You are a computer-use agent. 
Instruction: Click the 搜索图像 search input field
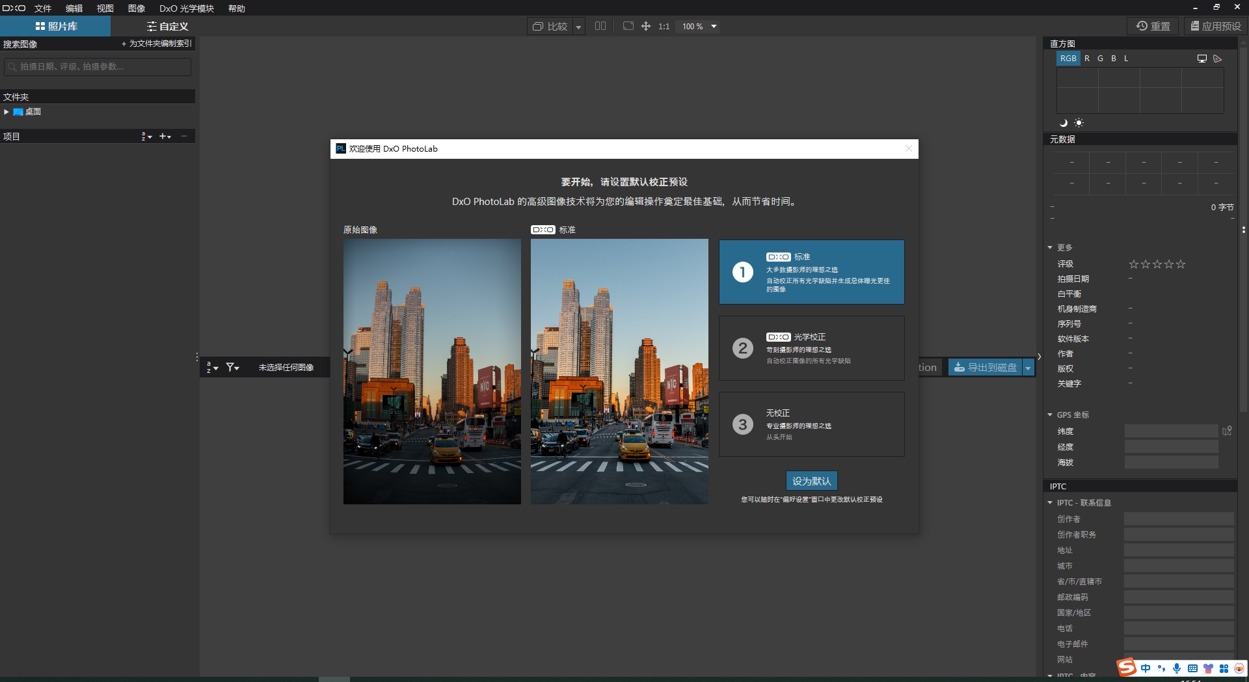point(98,66)
